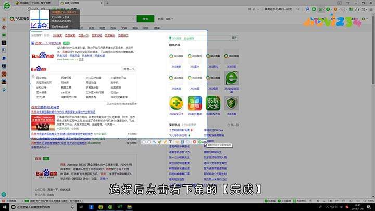Viewport: 375px width, 211px height.
Task: Expand the 时间: 全部 dropdown
Action: (x=166, y=19)
